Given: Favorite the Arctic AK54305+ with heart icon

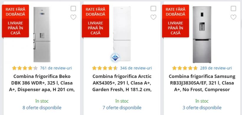Looking at the screenshot, I should 153,17.
